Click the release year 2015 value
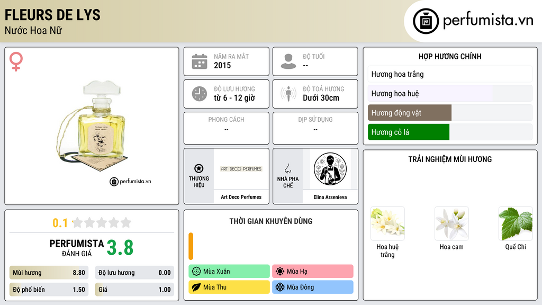 coord(222,65)
